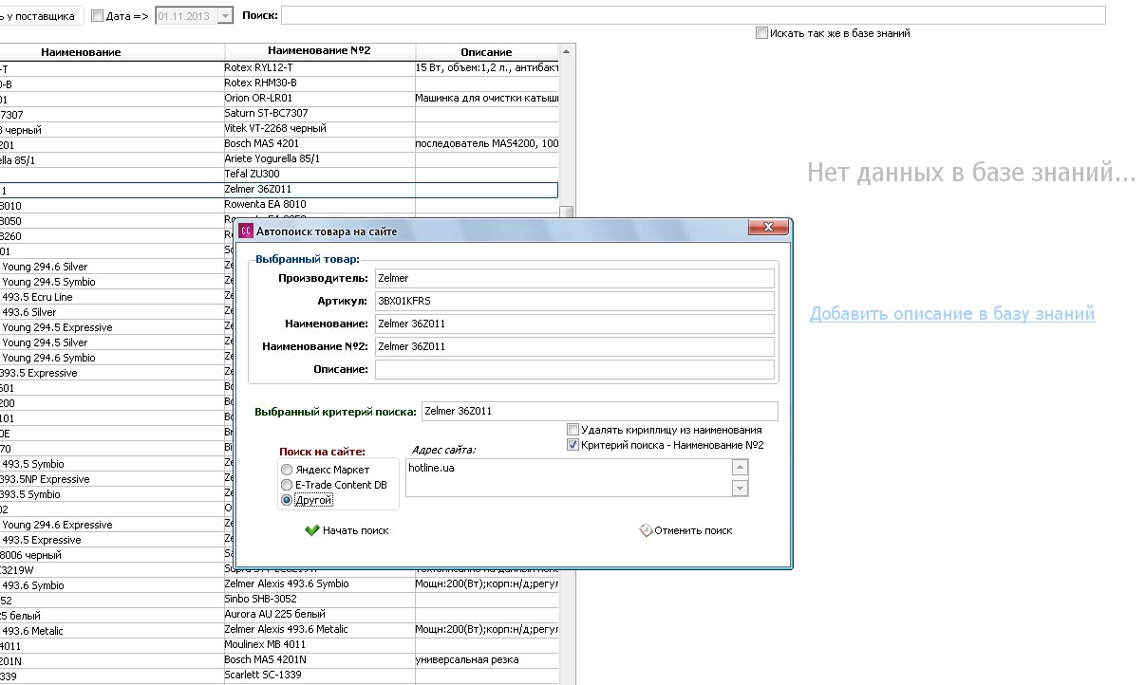
Task: Click the Отменить поиск button
Action: (x=685, y=530)
